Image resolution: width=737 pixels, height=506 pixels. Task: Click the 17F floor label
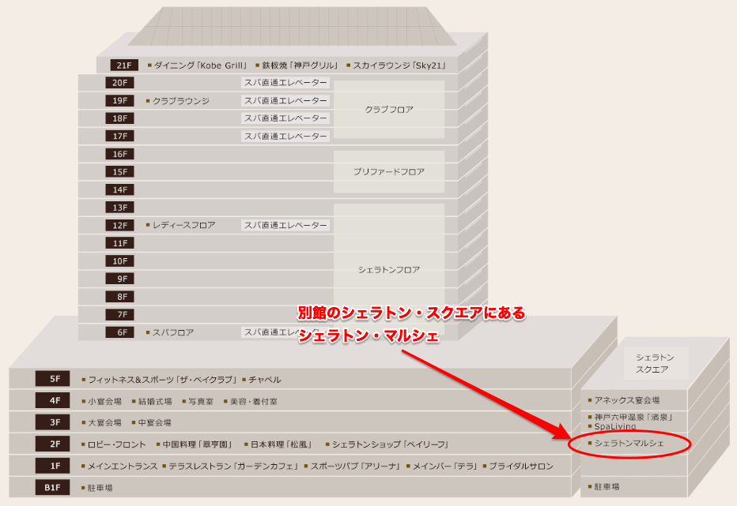[120, 136]
